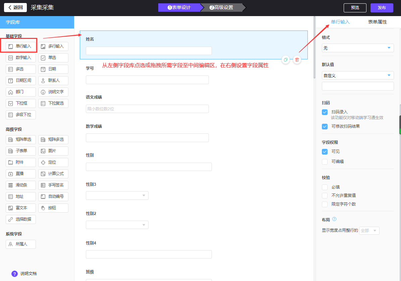The height and width of the screenshot is (281, 401).
Task: Add the 按钮 field
Action: (x=53, y=208)
